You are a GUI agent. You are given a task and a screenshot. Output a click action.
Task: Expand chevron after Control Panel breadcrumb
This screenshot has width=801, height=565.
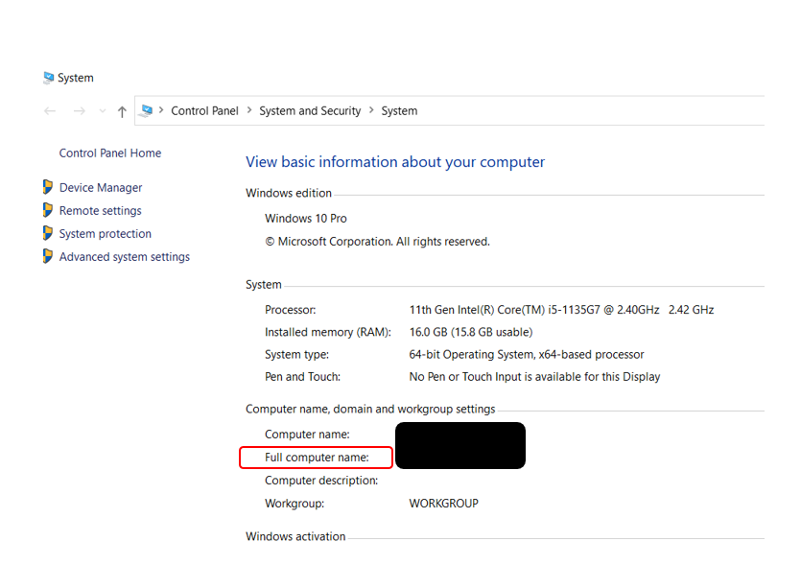click(249, 110)
